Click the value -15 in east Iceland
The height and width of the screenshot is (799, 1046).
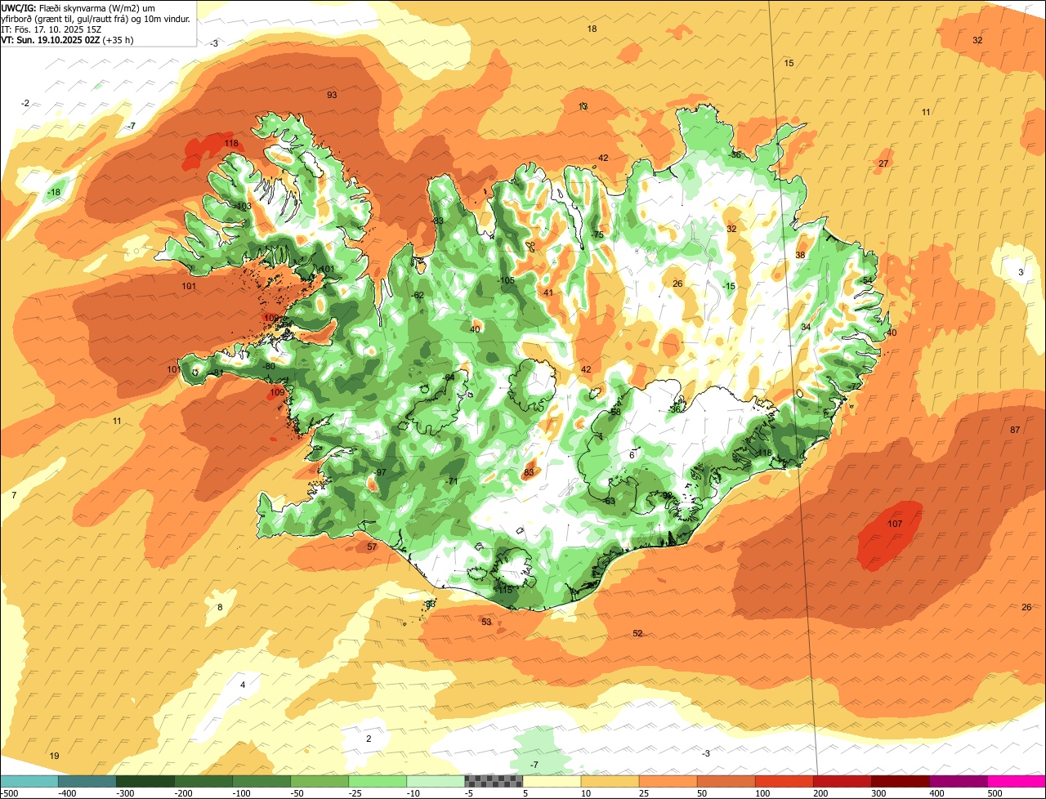pyautogui.click(x=729, y=286)
